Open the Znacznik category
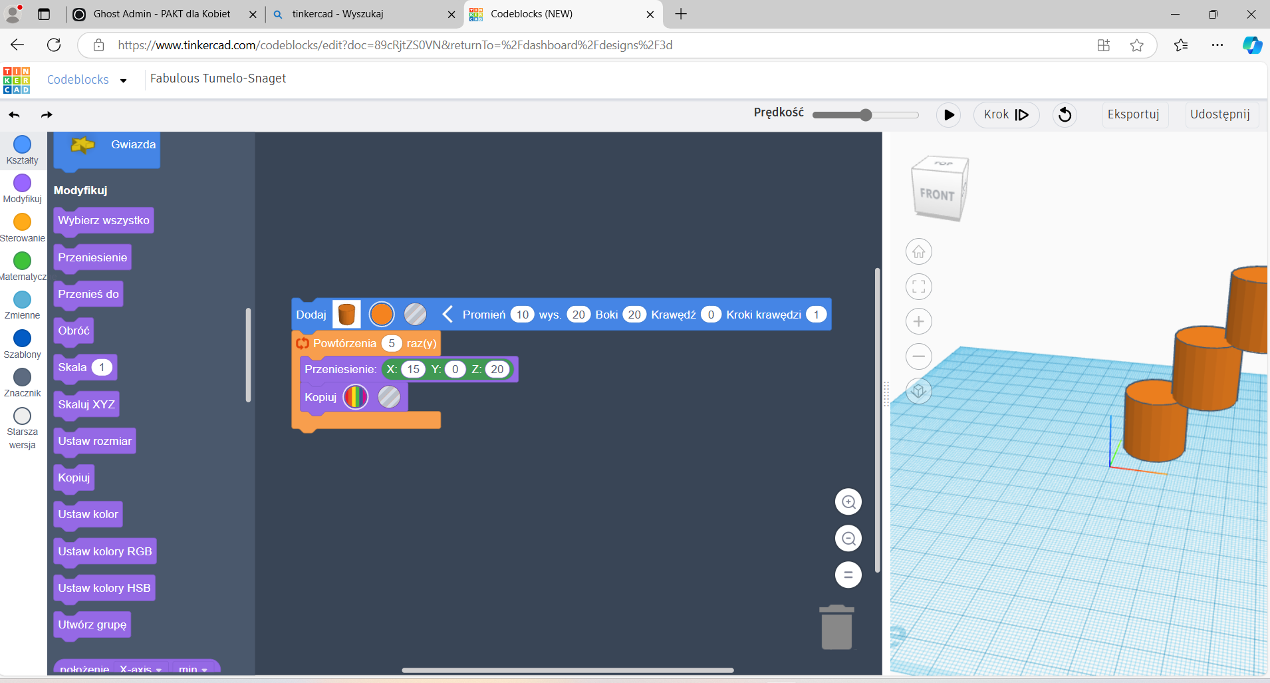This screenshot has height=683, width=1270. pos(23,383)
